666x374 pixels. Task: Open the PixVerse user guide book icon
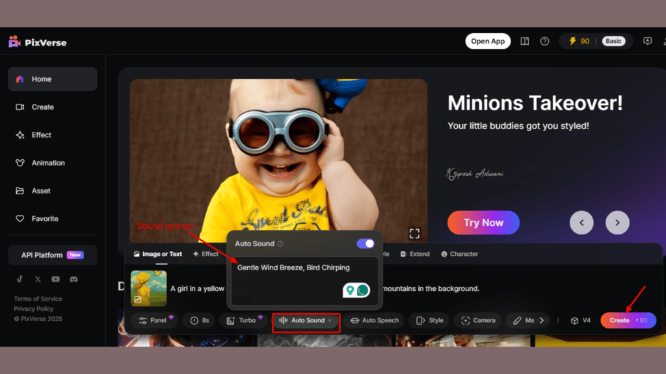click(524, 41)
